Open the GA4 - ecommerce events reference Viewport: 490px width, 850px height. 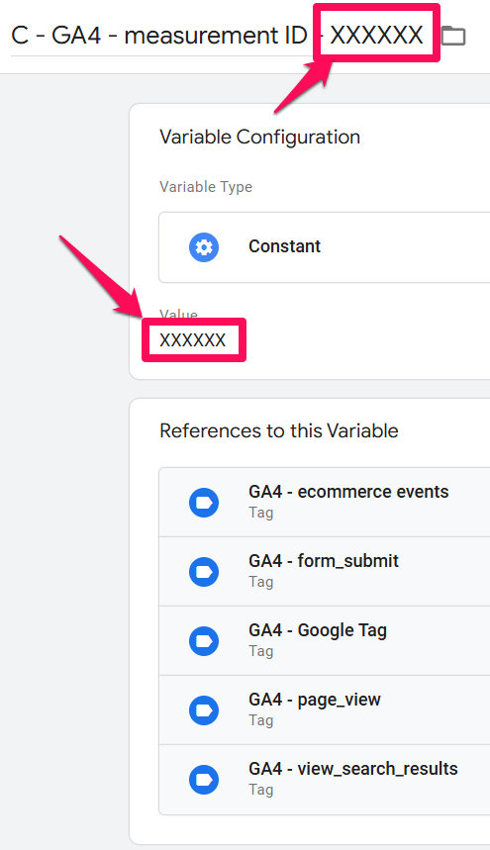[324, 503]
